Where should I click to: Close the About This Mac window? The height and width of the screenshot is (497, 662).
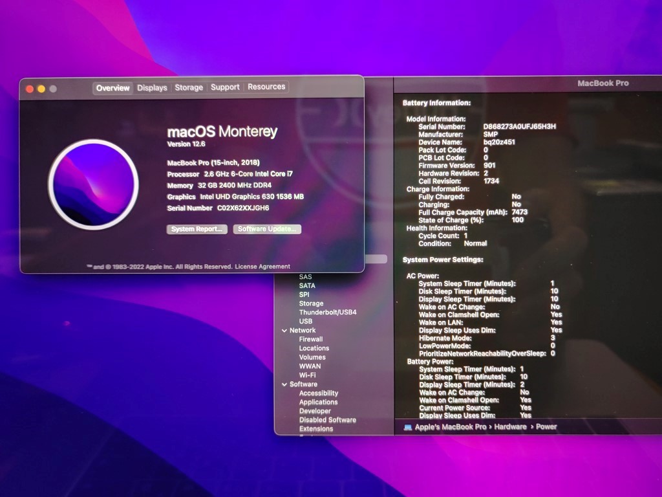point(30,89)
